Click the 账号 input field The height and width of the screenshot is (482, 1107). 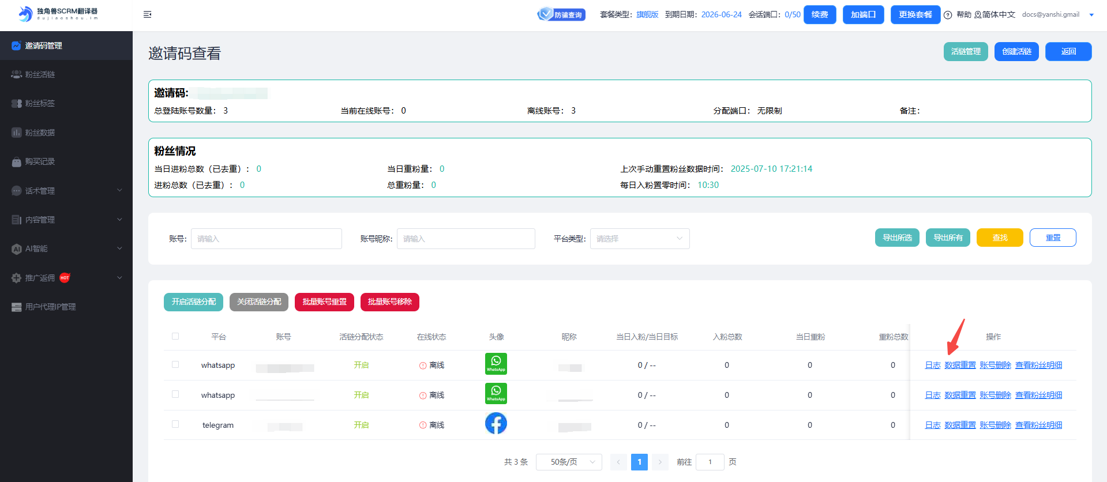click(266, 239)
